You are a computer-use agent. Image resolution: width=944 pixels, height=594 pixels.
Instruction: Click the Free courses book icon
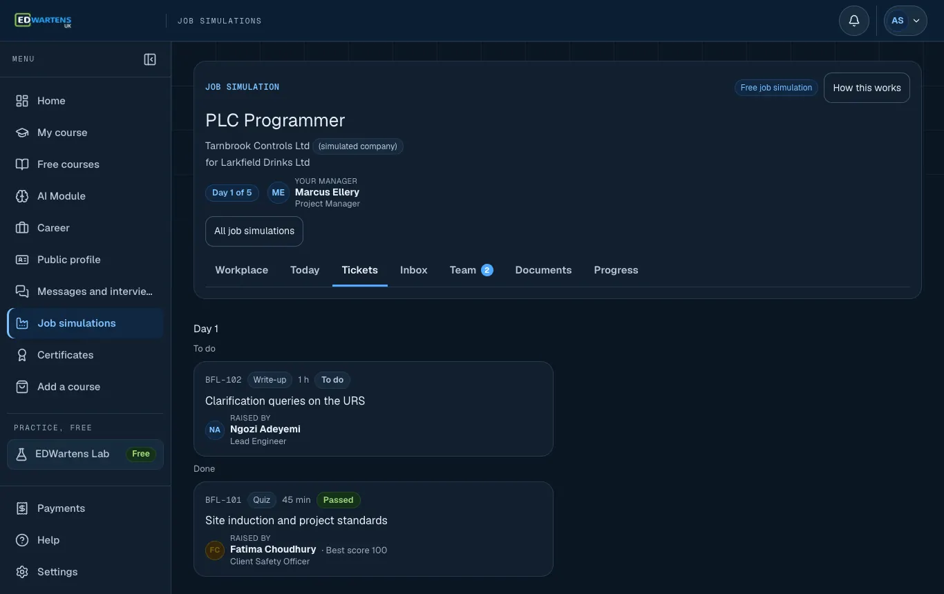click(22, 164)
